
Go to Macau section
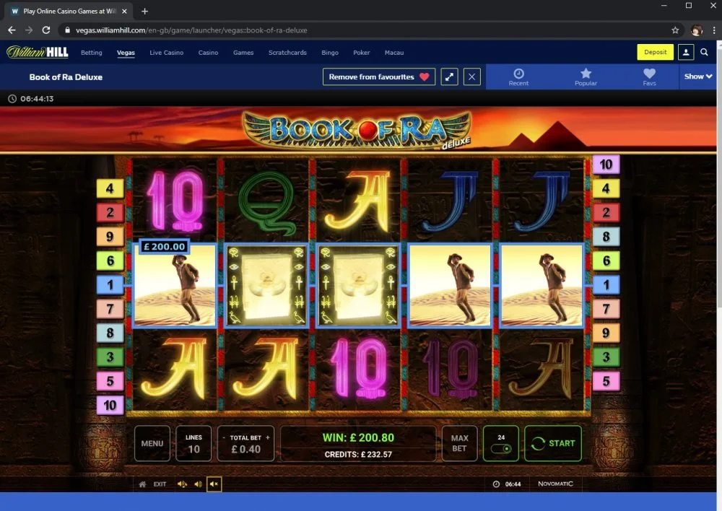click(x=394, y=53)
